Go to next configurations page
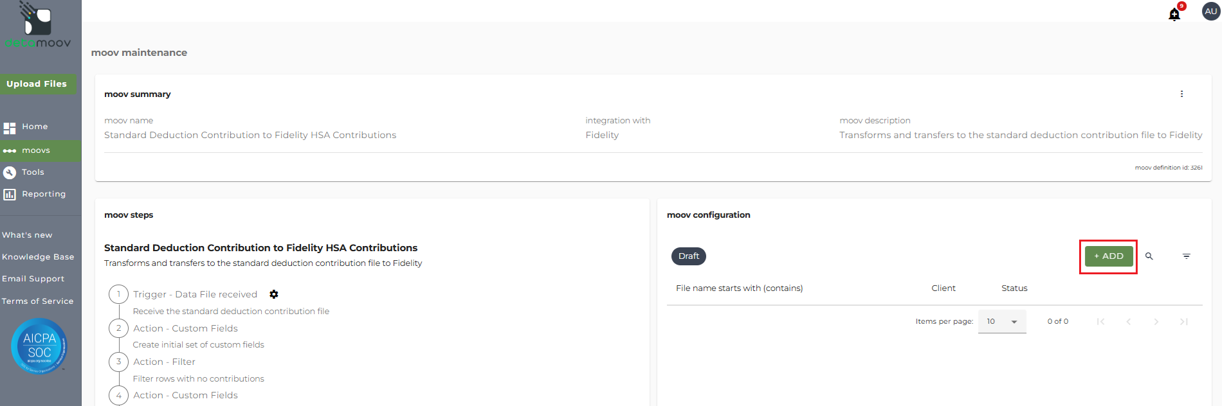The height and width of the screenshot is (406, 1229). (x=1156, y=321)
